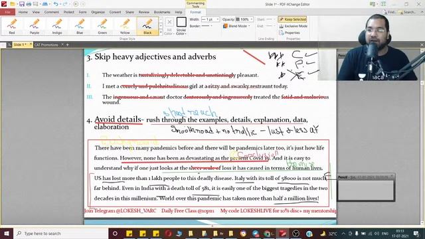Viewport: 425px width, 239px height.
Task: Open the Cortana circle icon
Action: click(x=115, y=233)
